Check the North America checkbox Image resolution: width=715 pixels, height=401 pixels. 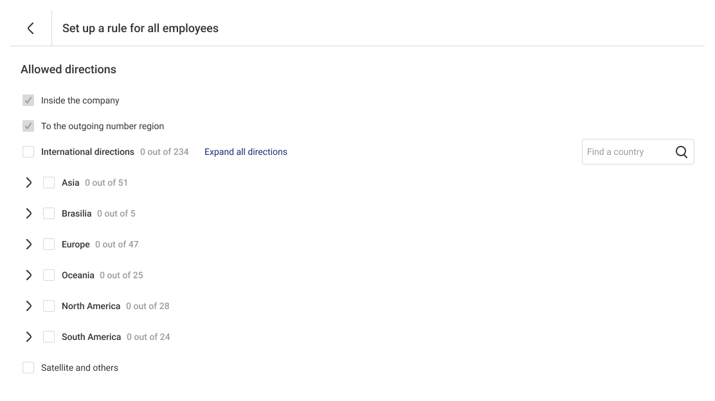[49, 307]
